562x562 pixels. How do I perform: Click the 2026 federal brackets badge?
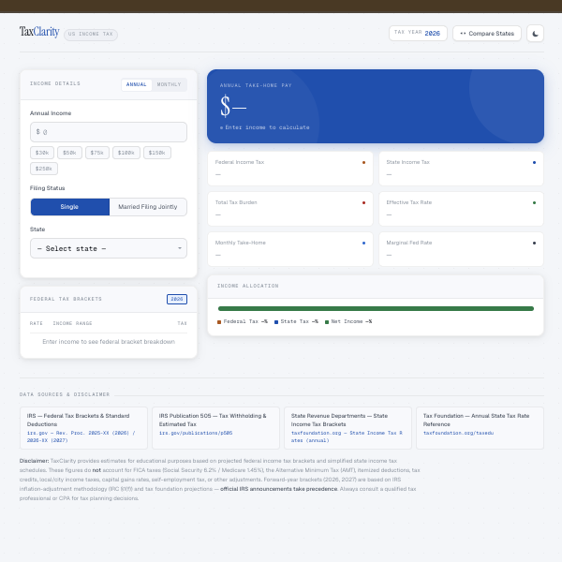177,299
